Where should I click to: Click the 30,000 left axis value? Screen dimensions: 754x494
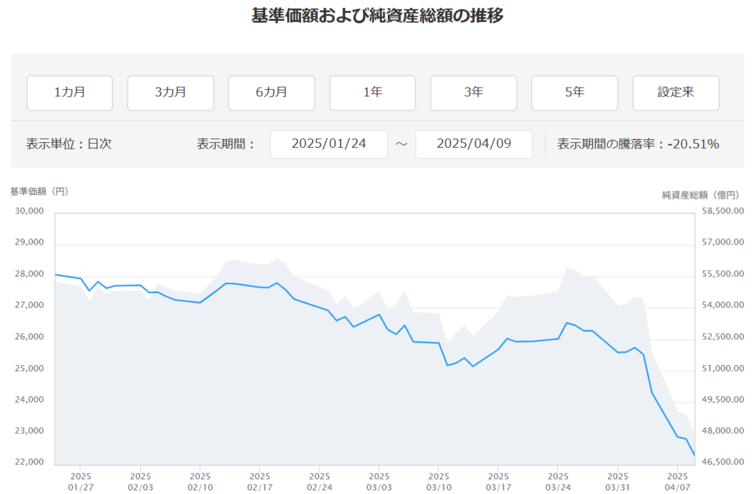tap(30, 211)
